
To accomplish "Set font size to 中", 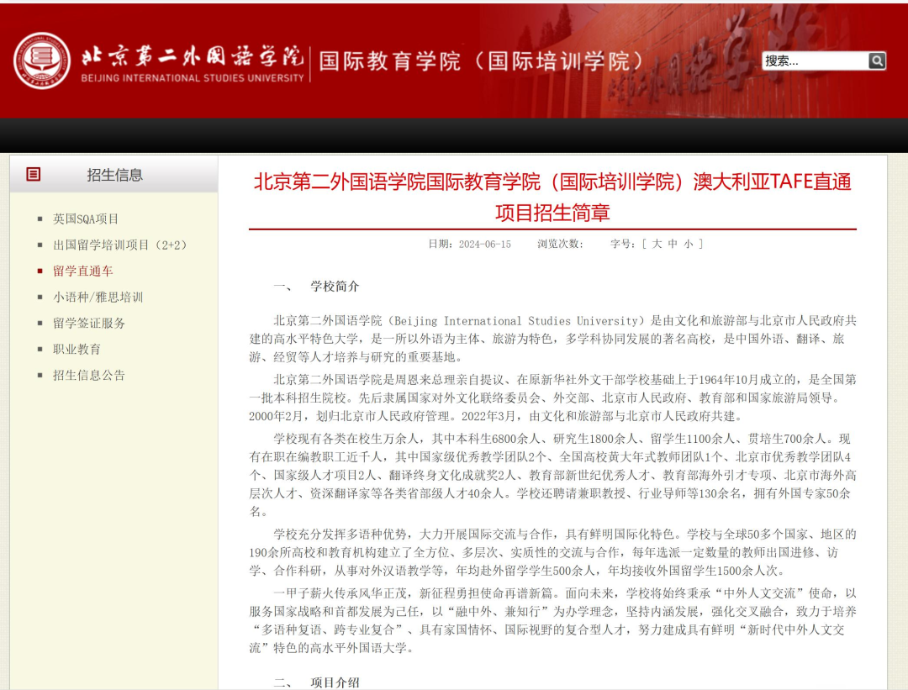I will click(x=673, y=244).
